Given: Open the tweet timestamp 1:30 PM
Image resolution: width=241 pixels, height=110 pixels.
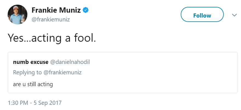Looking at the screenshot, I should (x=18, y=103).
